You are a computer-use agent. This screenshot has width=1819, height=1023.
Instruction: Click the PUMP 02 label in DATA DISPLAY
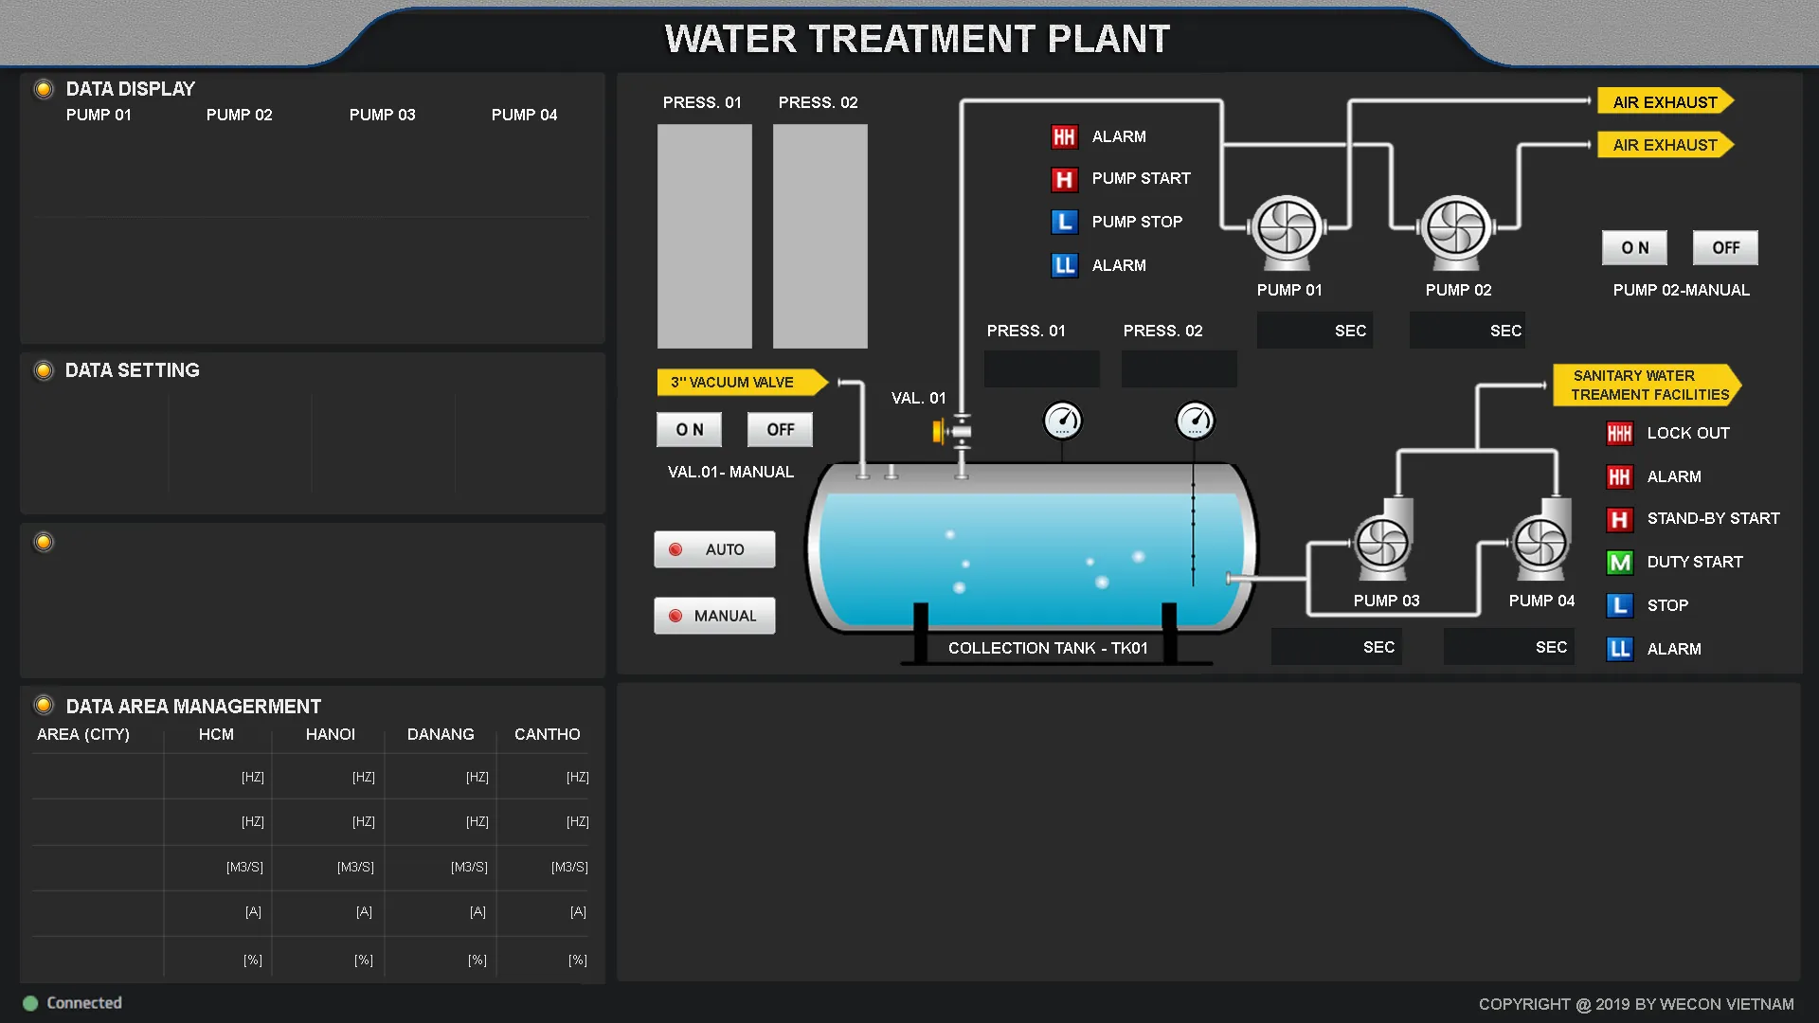(x=240, y=115)
